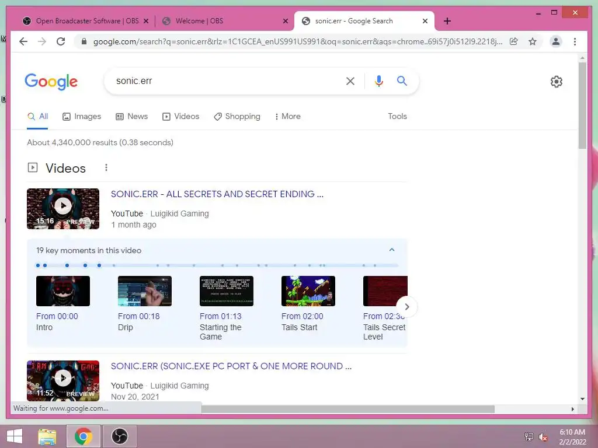Click the scroll right arrow
The width and height of the screenshot is (598, 448).
click(572, 409)
